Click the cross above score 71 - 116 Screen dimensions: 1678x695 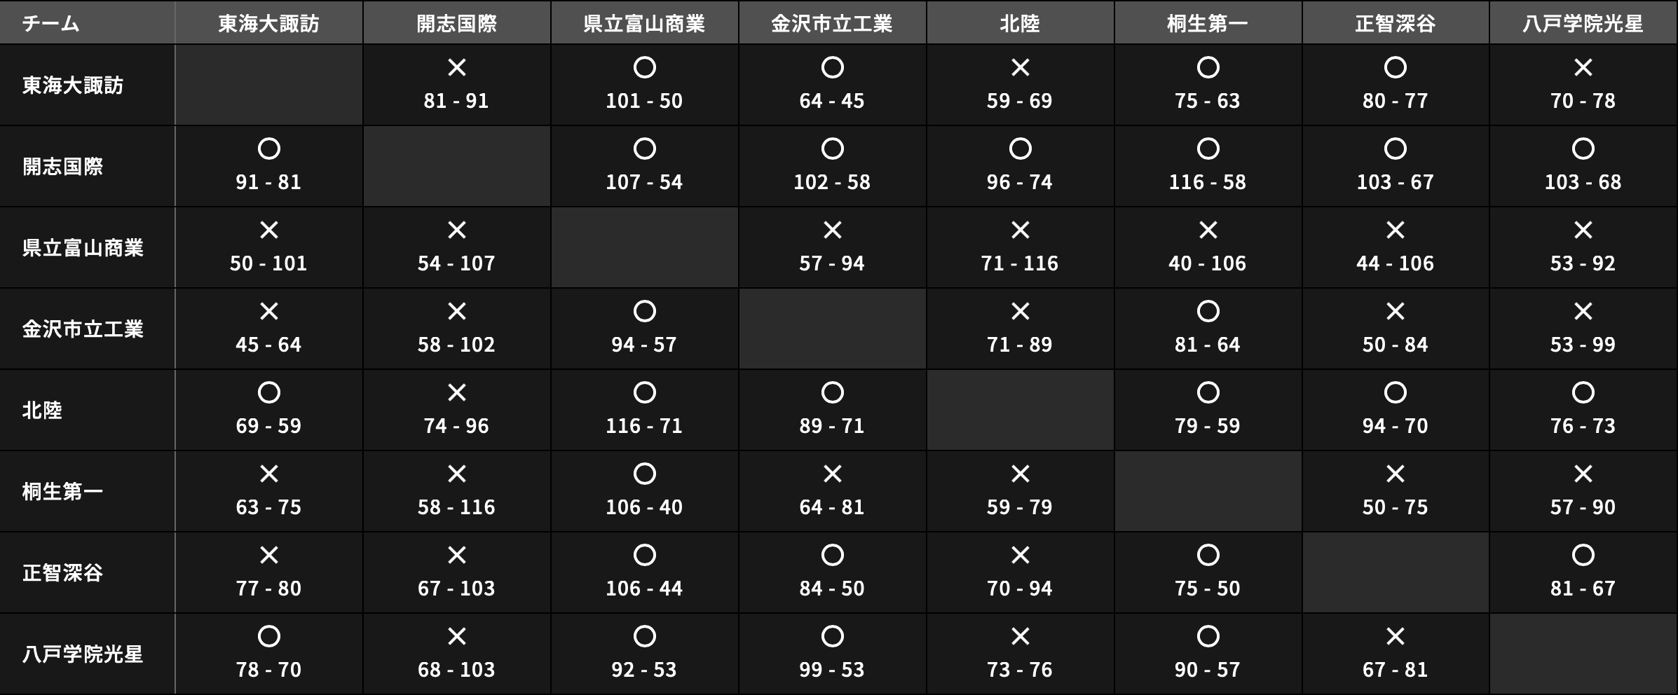[1020, 230]
